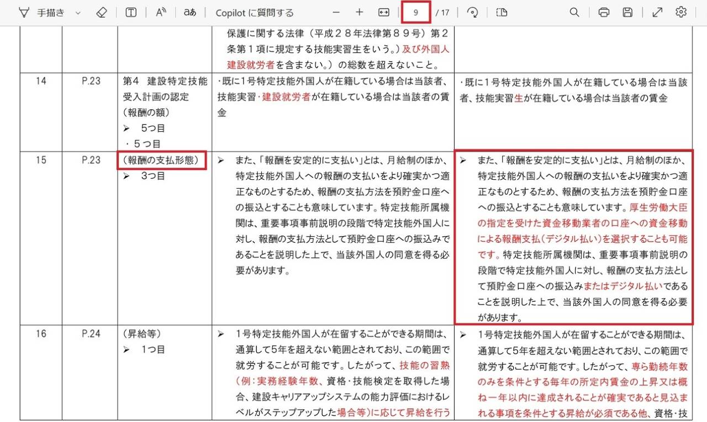Toggle fit to width view
Viewport: 707px width, 422px height.
point(384,13)
